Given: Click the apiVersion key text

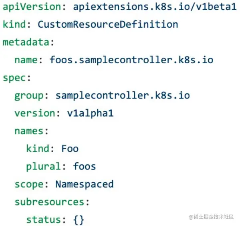Looking at the screenshot, I should pos(32,7).
